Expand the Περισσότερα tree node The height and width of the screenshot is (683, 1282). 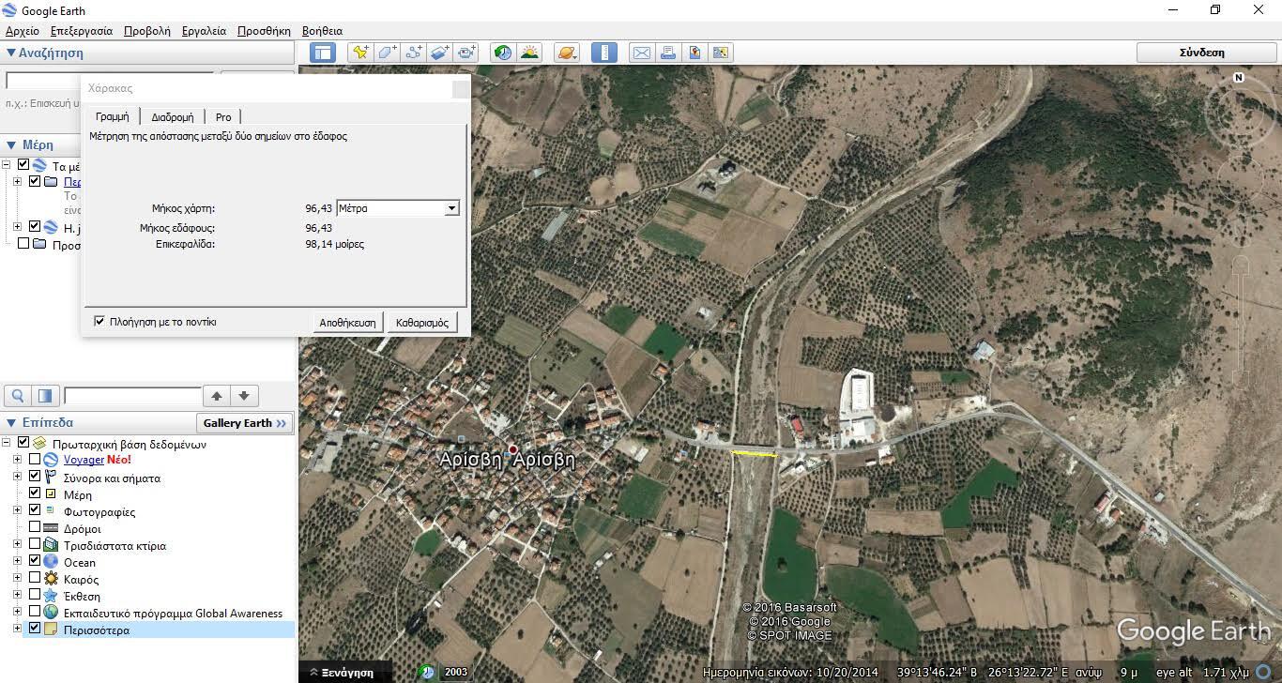(17, 629)
